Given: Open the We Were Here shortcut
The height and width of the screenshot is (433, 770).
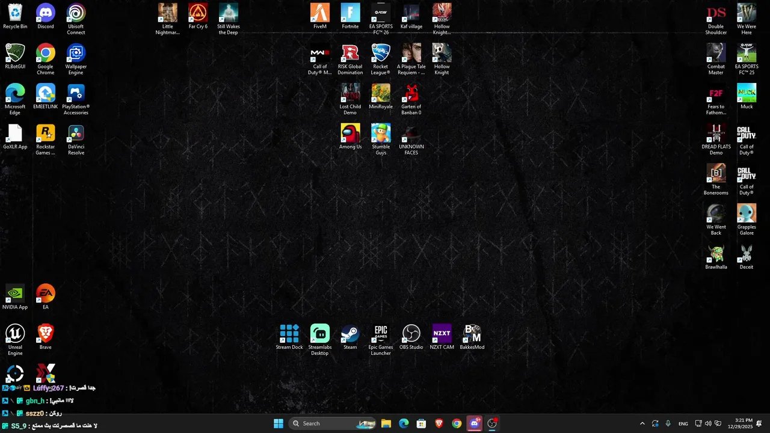Looking at the screenshot, I should (747, 19).
